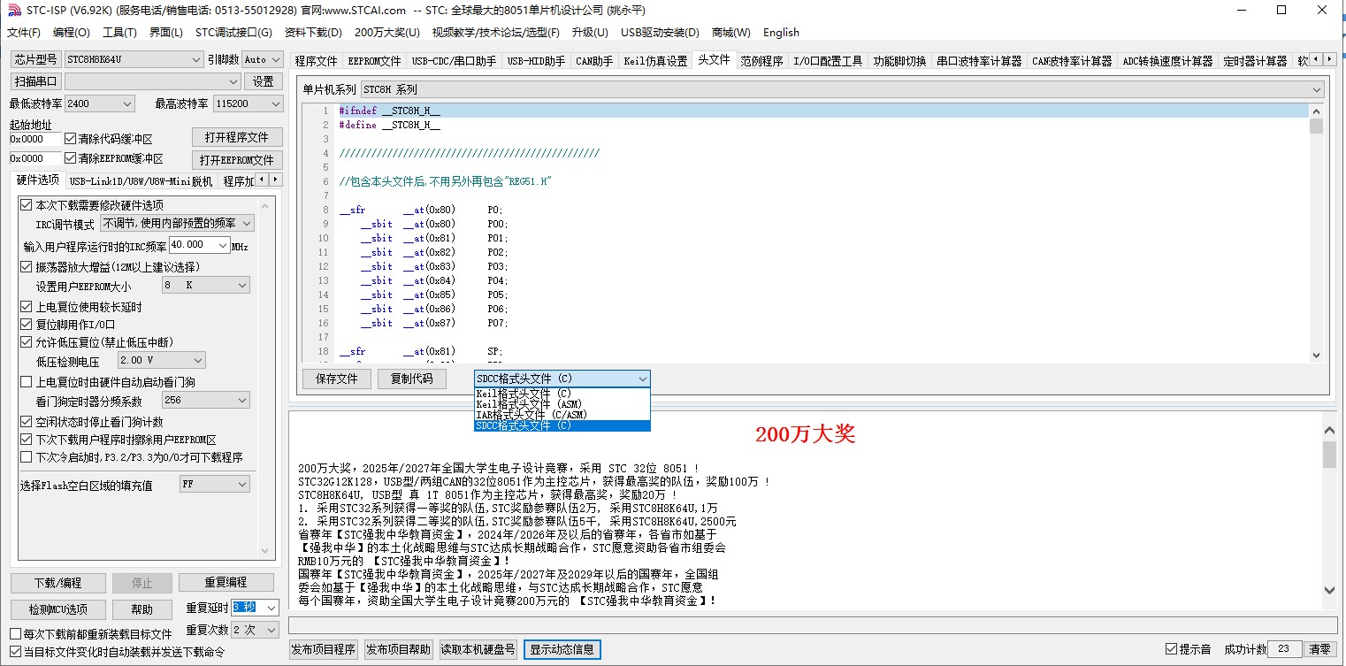Open USB驱动安装(D) menu
This screenshot has width=1346, height=666.
(x=660, y=33)
